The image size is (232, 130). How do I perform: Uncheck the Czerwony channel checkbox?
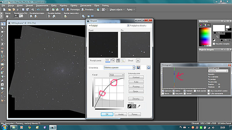(x=163, y=91)
